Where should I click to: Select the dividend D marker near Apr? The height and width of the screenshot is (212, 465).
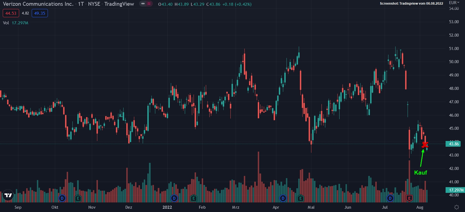coord(283,198)
